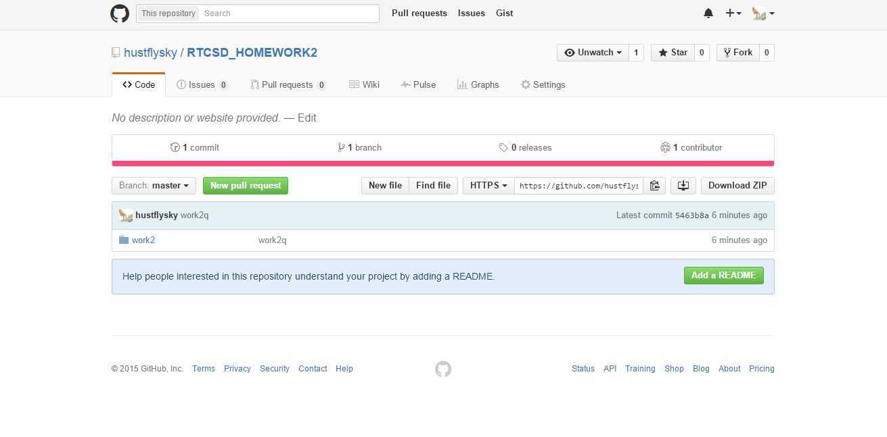Open Gist from the top navigation
Screen dimensions: 887x437
505,14
